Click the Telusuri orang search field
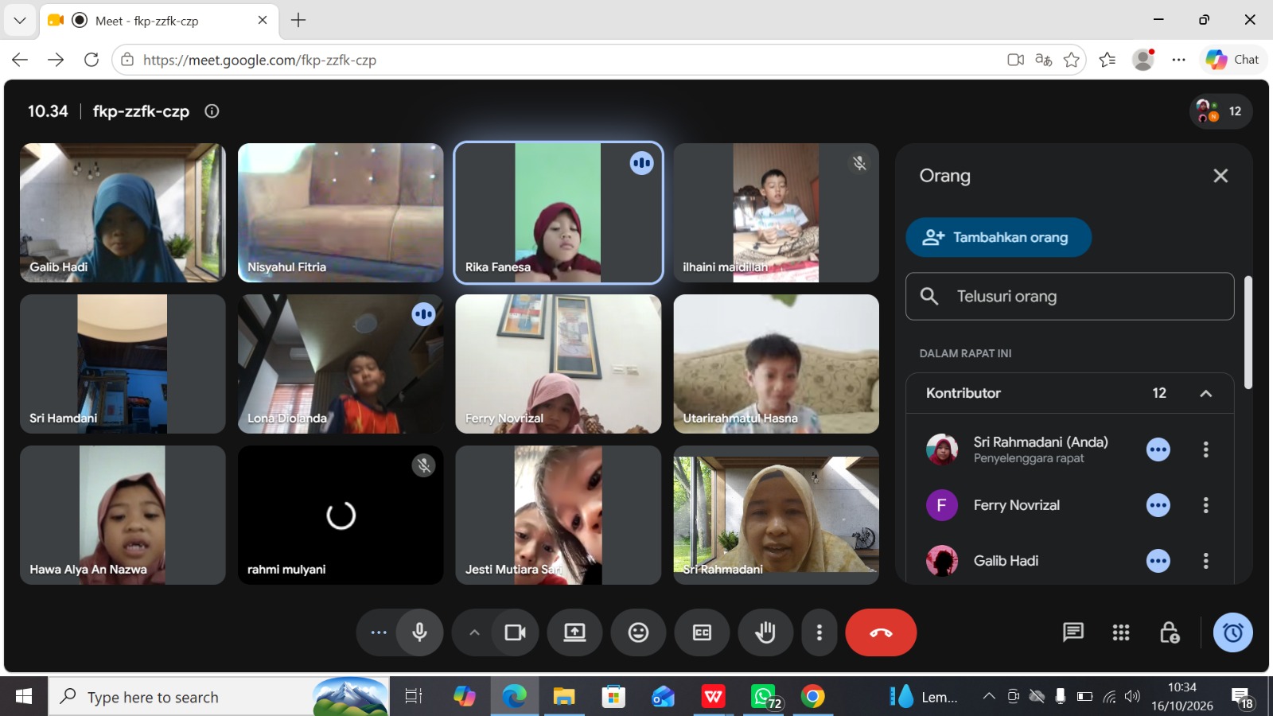1273x716 pixels. pos(1070,297)
